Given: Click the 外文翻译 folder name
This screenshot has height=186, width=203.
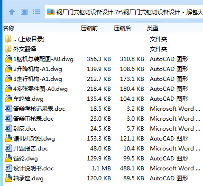Looking at the screenshot, I should point(25,49).
